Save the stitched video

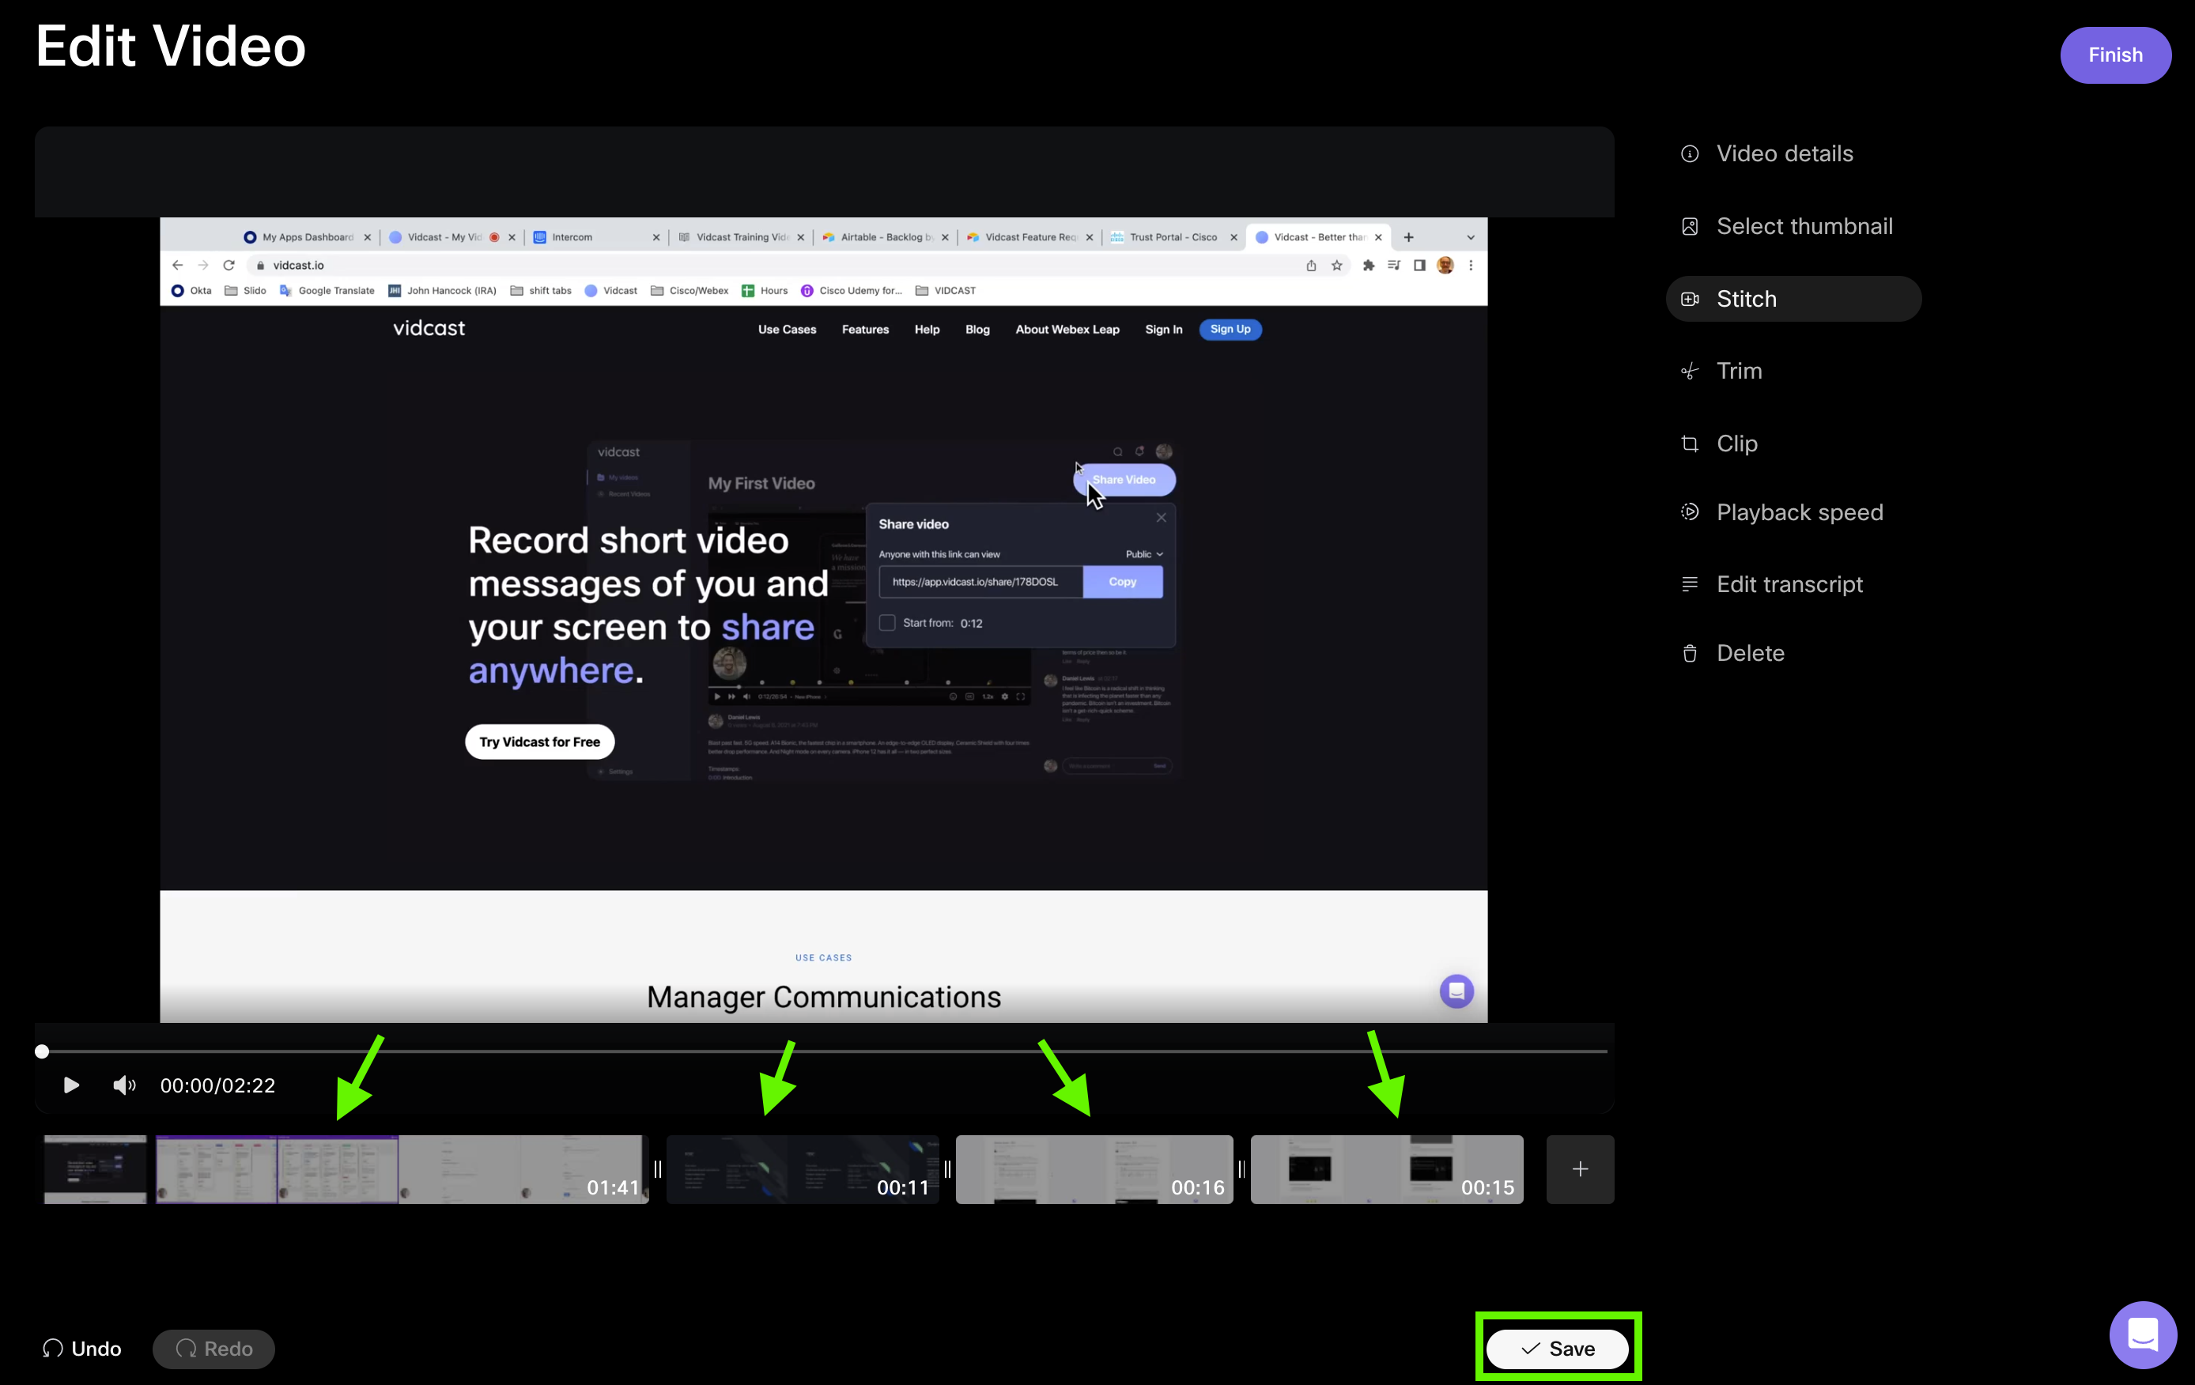tap(1558, 1349)
